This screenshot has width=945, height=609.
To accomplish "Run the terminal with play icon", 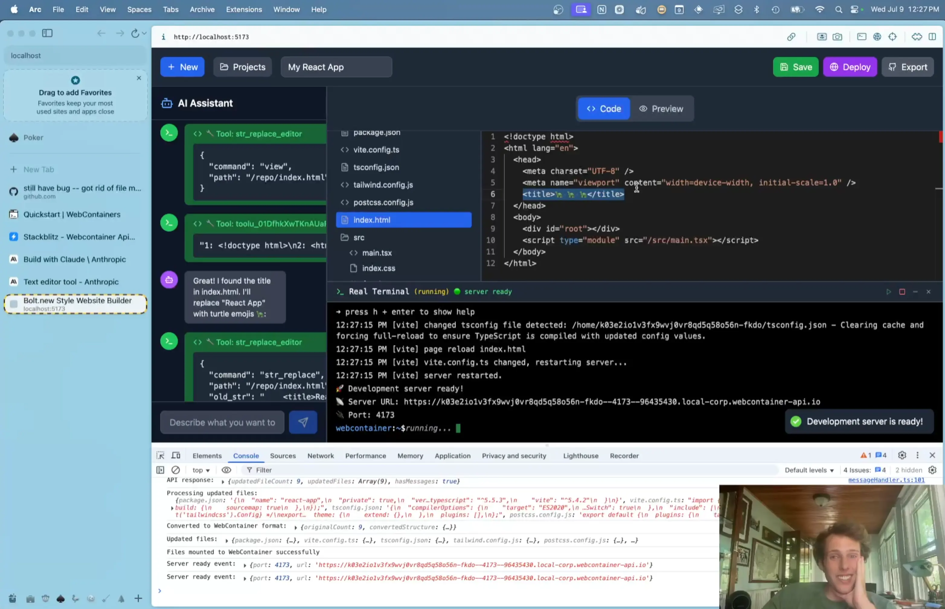I will click(889, 292).
